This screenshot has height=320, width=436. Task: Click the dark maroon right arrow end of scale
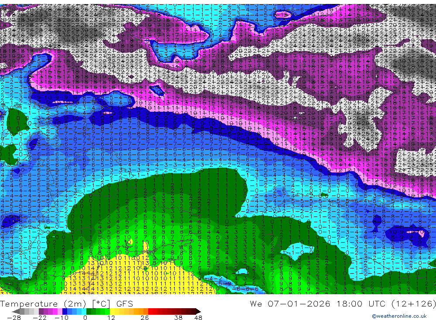coord(198,312)
